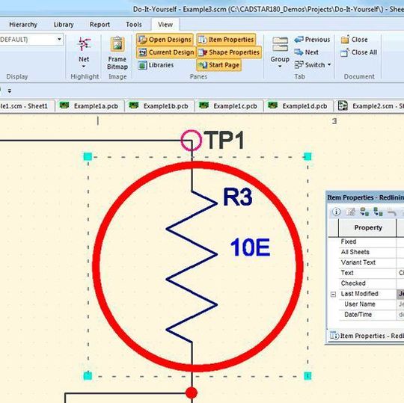Toggle the Shape Properties pane
Screen dimensions: 404x403
(x=229, y=52)
